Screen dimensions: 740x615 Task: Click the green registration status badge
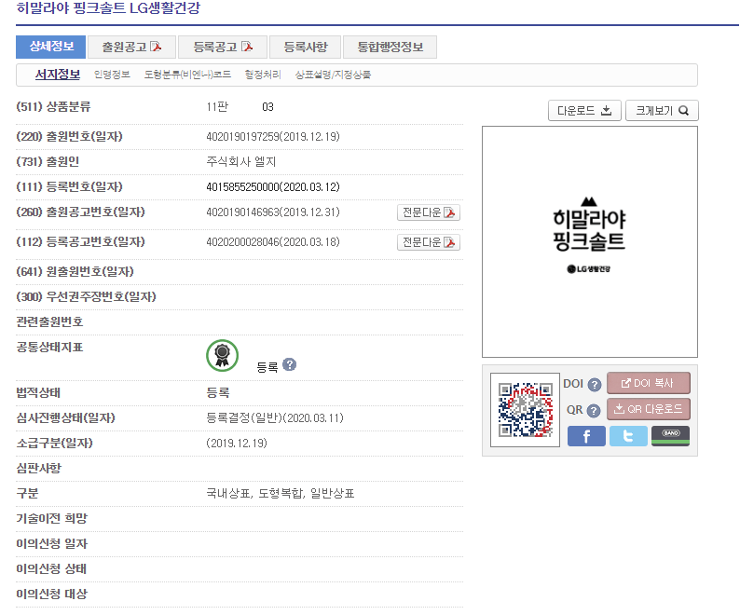[222, 355]
